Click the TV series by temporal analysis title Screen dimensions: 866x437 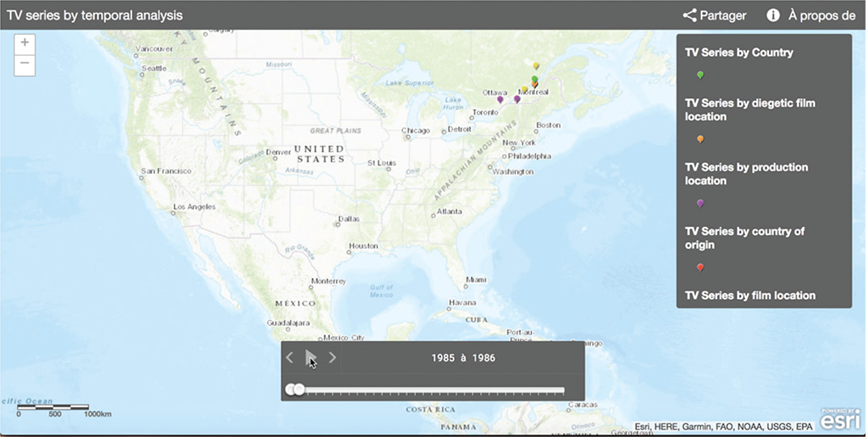[x=95, y=15]
